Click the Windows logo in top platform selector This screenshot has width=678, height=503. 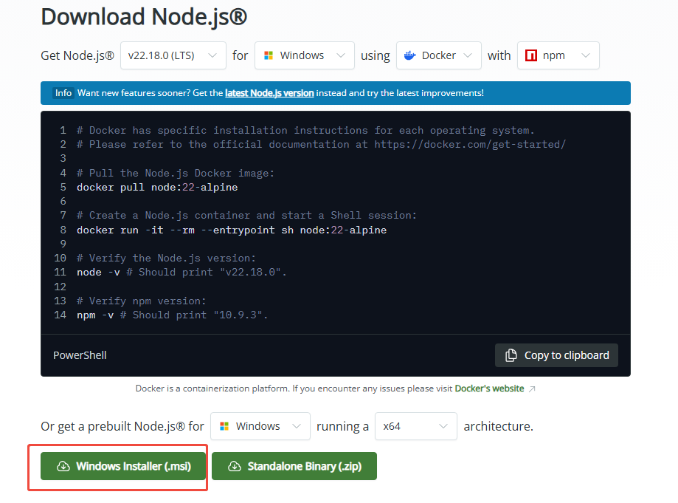tap(269, 55)
